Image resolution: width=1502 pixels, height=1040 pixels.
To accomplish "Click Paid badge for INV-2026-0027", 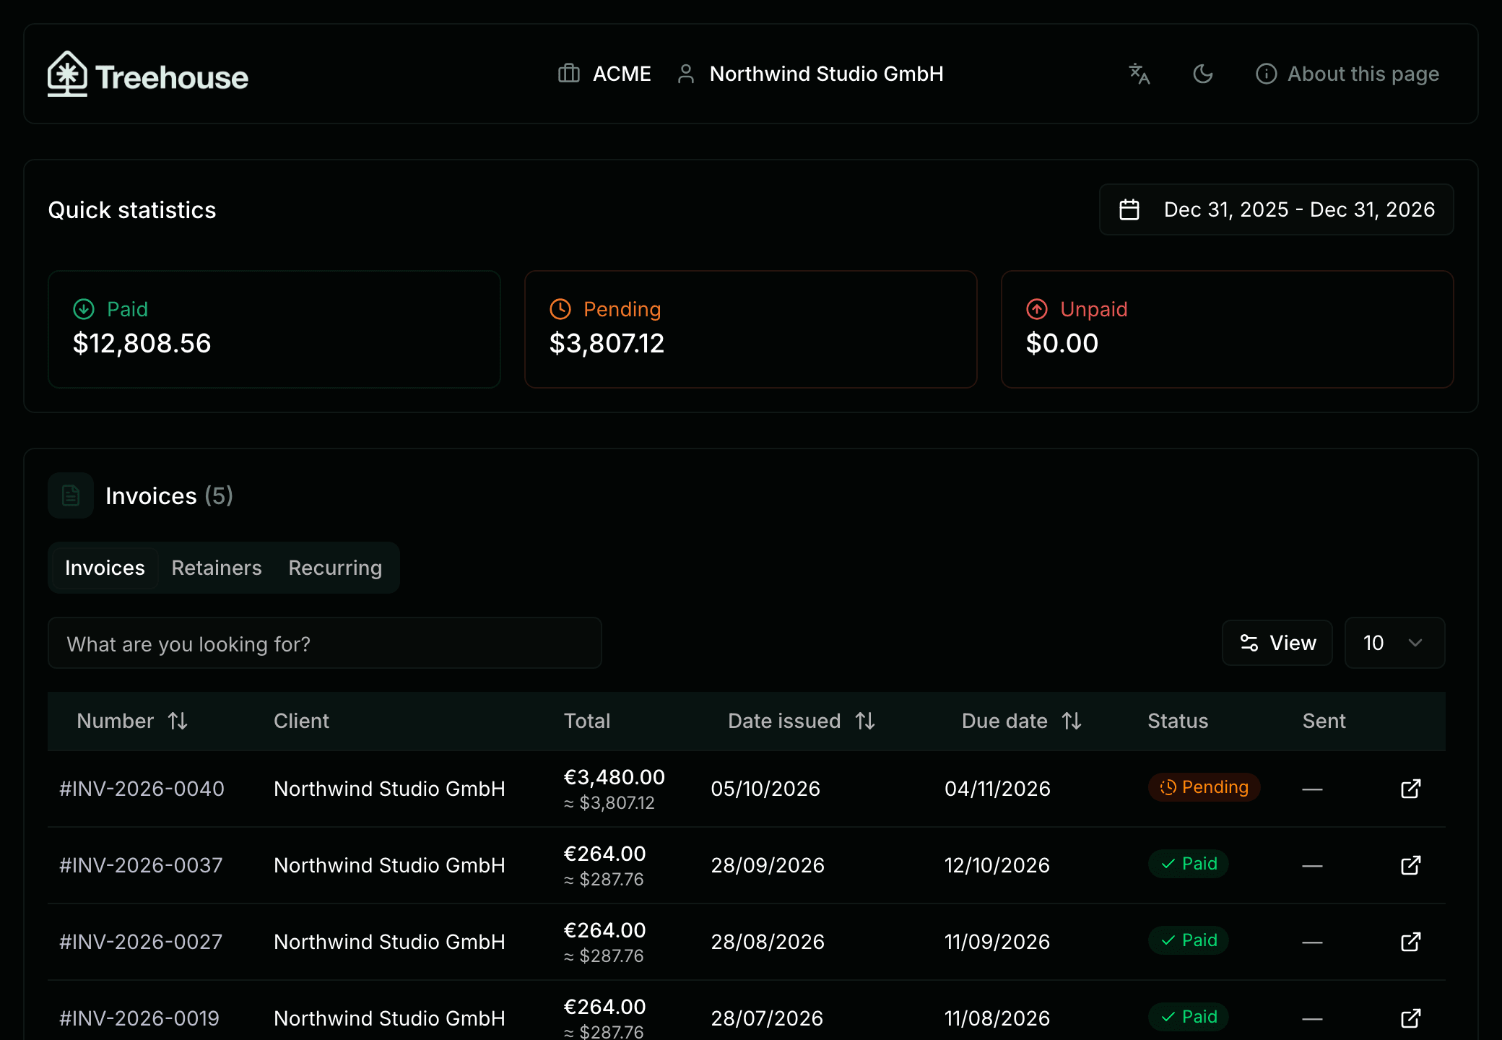I will pyautogui.click(x=1189, y=940).
